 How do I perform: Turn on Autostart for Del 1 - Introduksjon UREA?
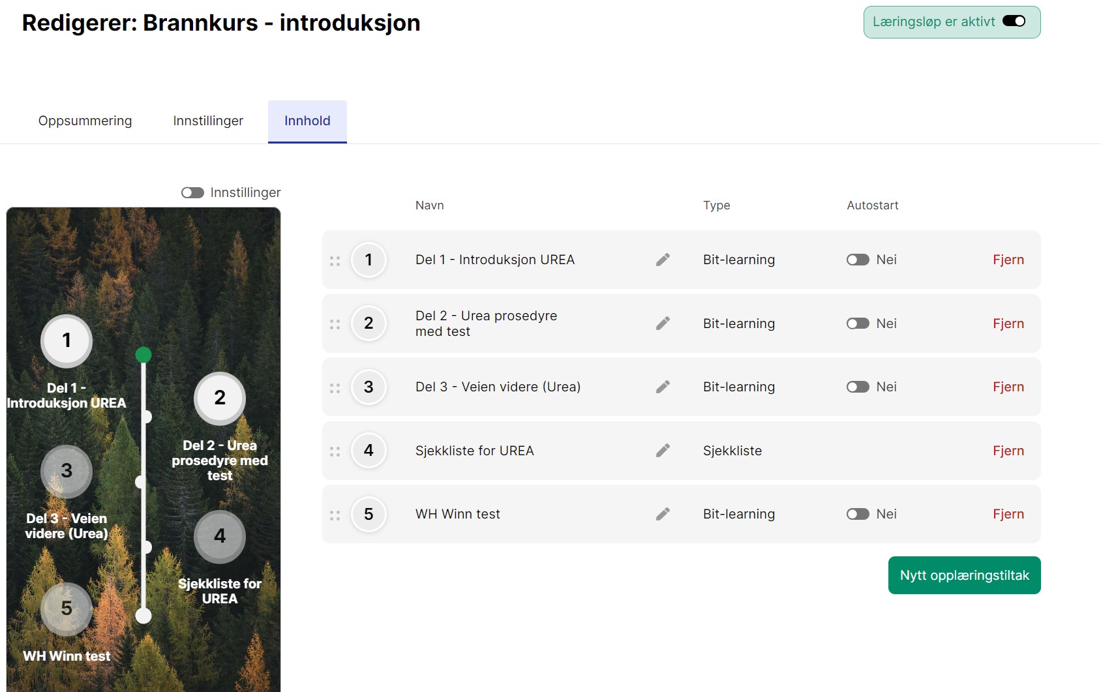tap(858, 260)
